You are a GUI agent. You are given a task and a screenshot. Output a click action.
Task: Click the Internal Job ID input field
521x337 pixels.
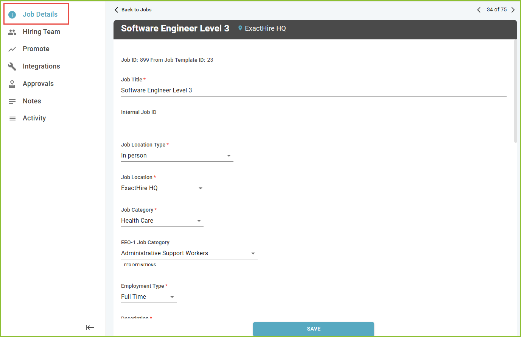pyautogui.click(x=154, y=123)
